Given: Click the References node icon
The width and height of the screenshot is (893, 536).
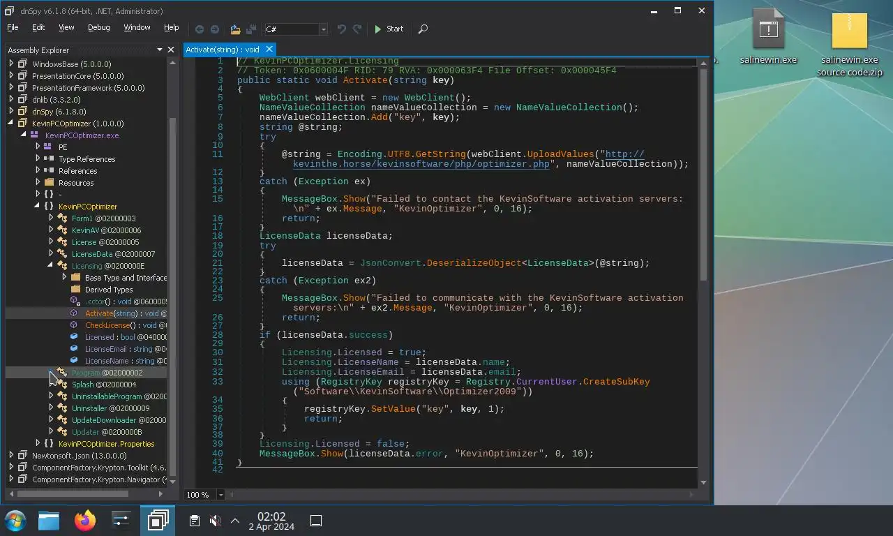Looking at the screenshot, I should click(49, 170).
